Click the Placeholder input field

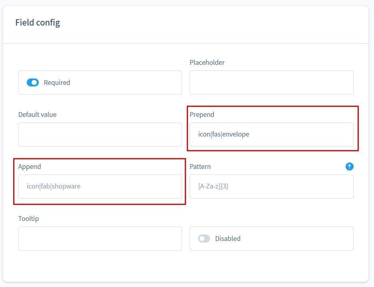pos(271,82)
